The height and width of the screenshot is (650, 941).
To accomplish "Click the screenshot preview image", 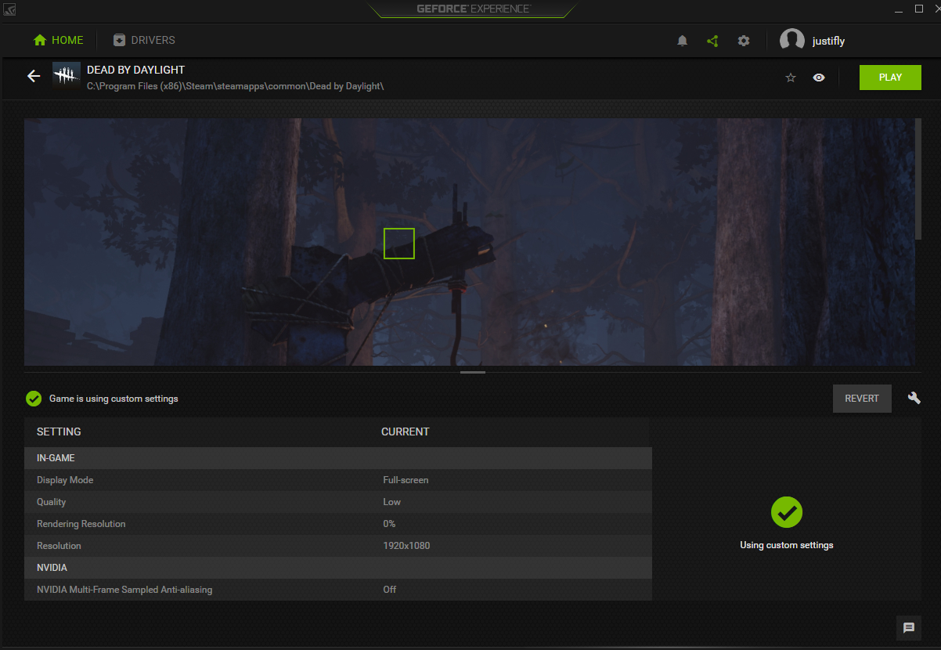I will pyautogui.click(x=470, y=242).
